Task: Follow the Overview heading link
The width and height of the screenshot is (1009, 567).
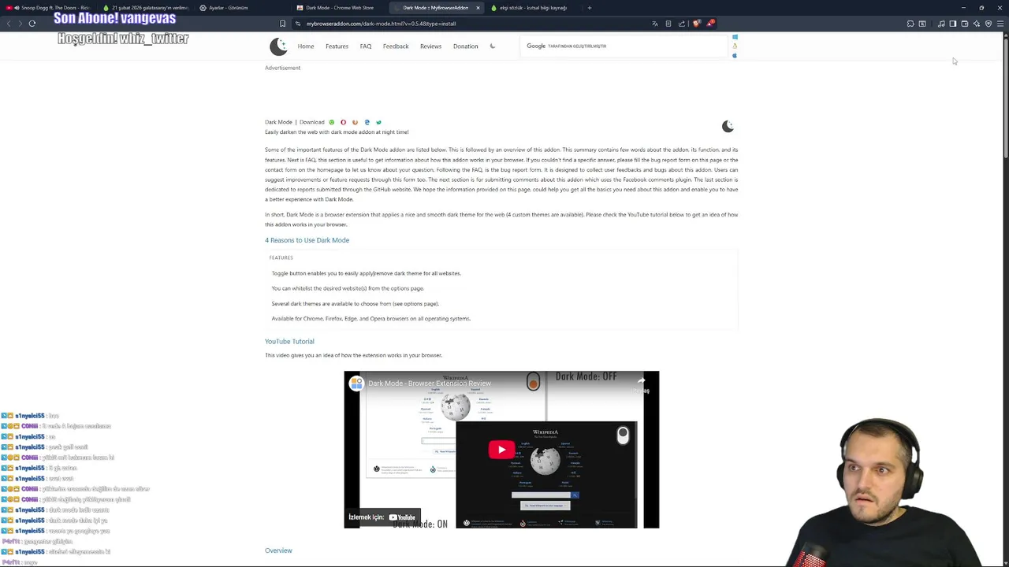Action: [278, 550]
